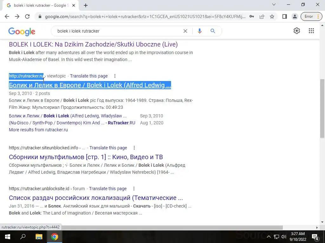Open Болик и Лелик в Европе result
325x243 pixels.
click(x=90, y=85)
